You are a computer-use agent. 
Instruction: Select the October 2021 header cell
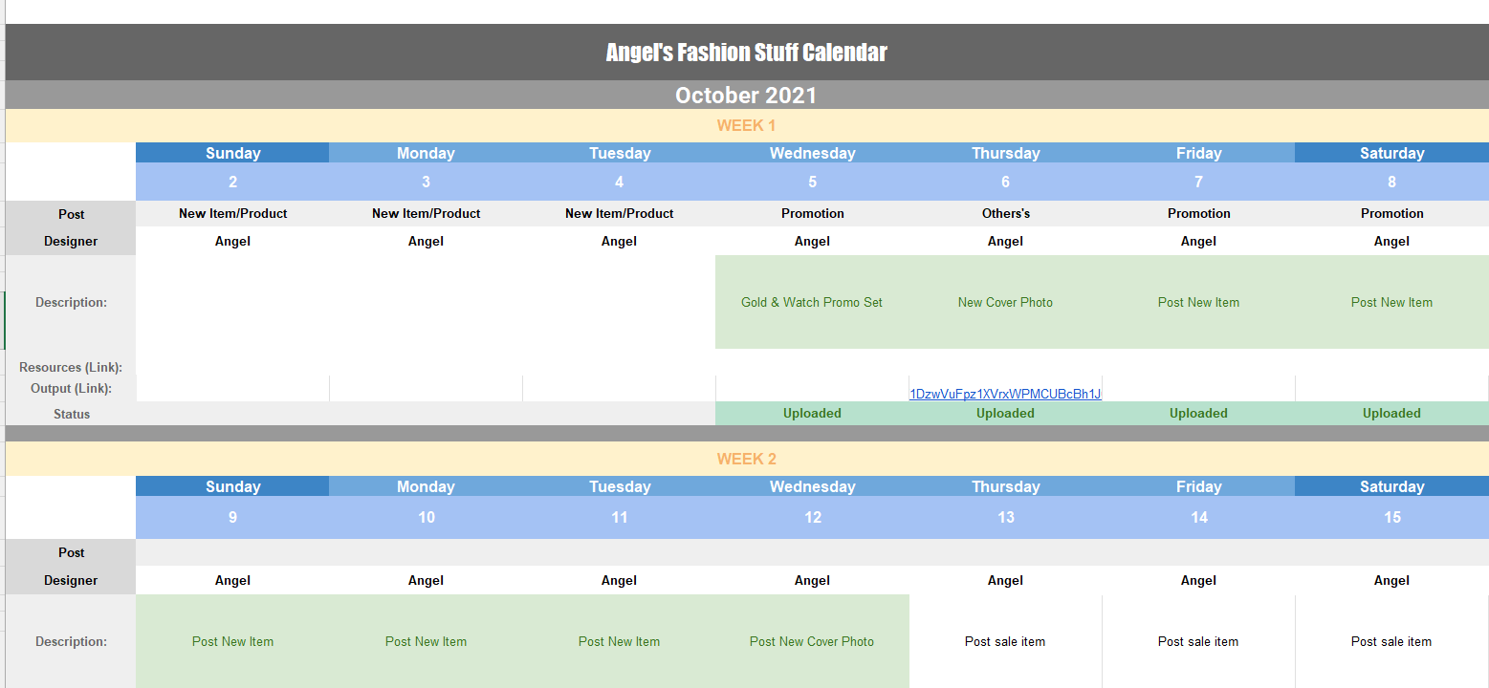point(747,96)
